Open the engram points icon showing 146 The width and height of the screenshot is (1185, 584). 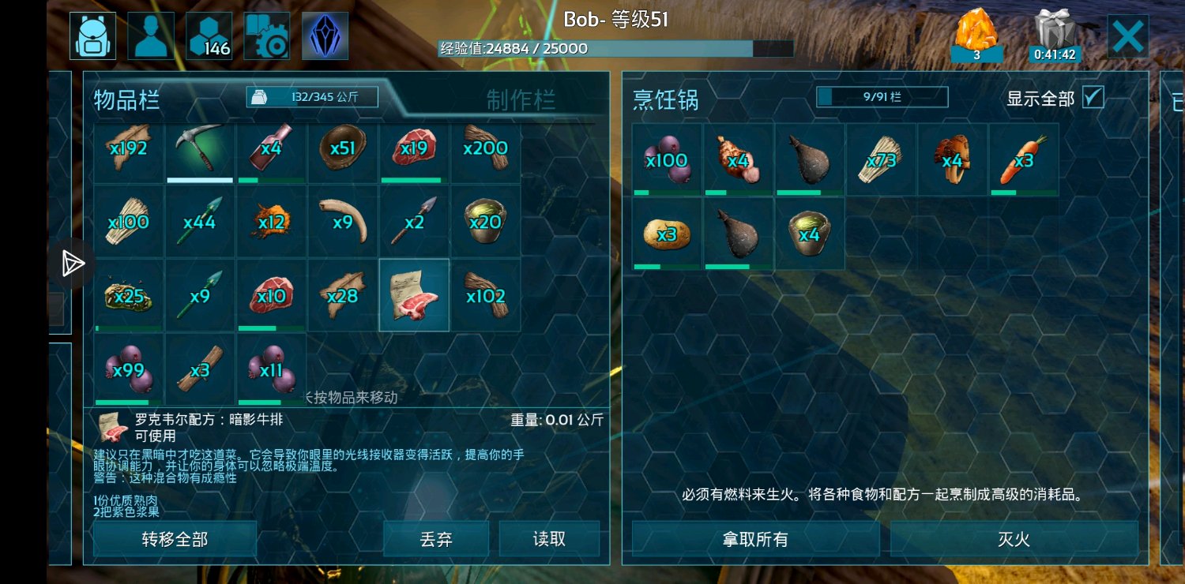(x=209, y=36)
